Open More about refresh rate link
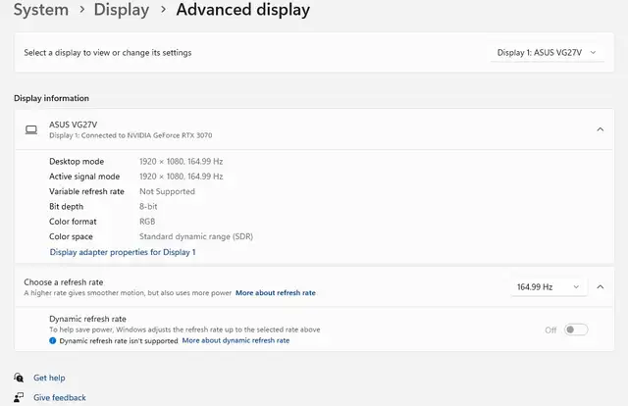The height and width of the screenshot is (406, 628). 276,292
